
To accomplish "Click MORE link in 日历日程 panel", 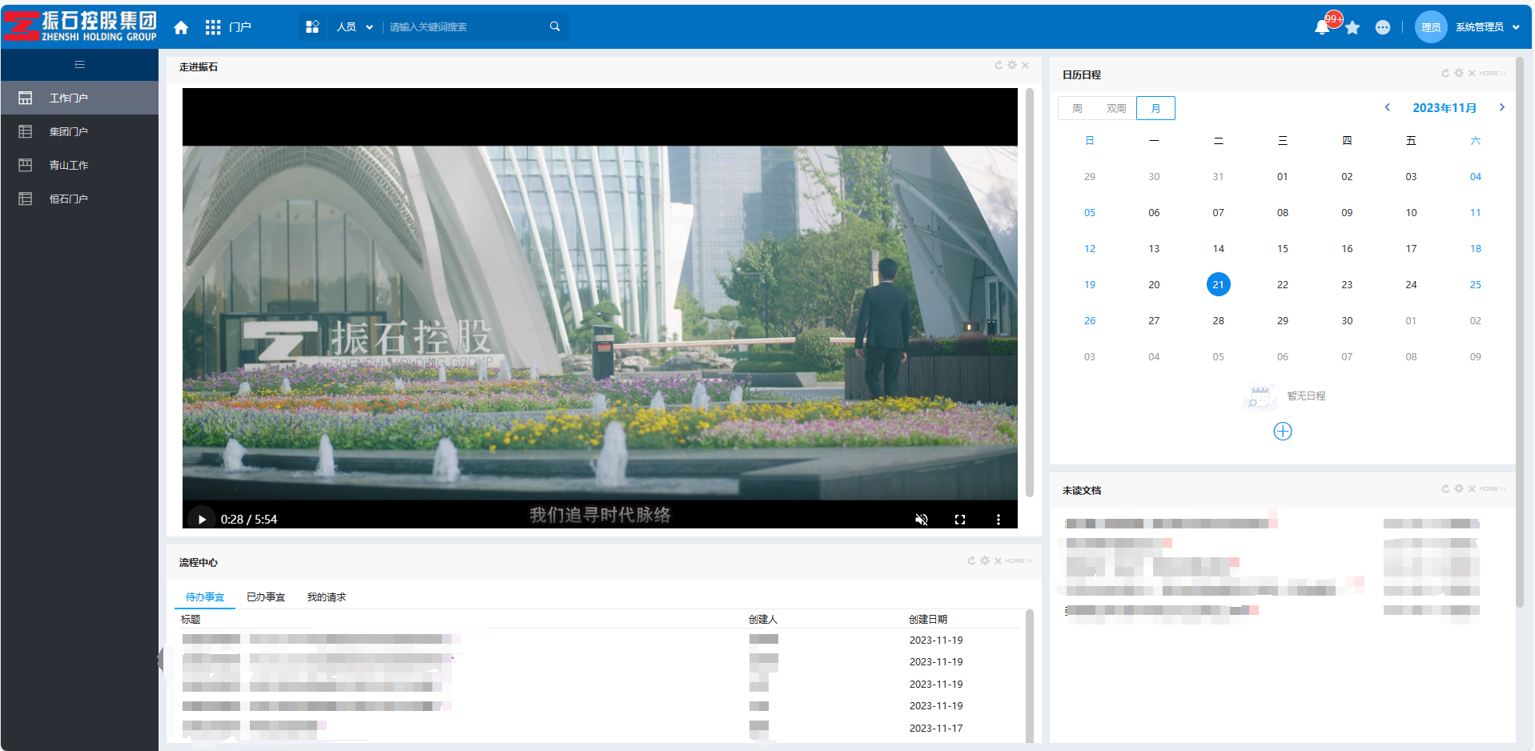I will (x=1493, y=74).
